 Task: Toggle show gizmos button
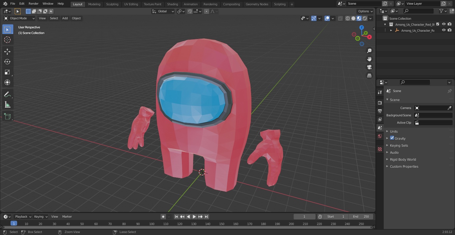314,18
